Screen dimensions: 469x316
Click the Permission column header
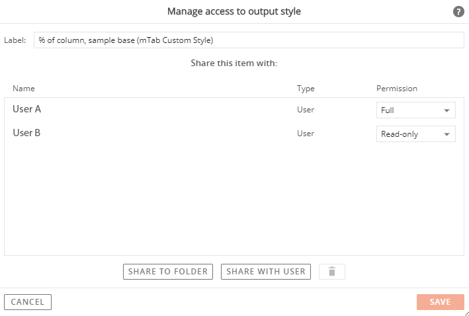pyautogui.click(x=397, y=89)
